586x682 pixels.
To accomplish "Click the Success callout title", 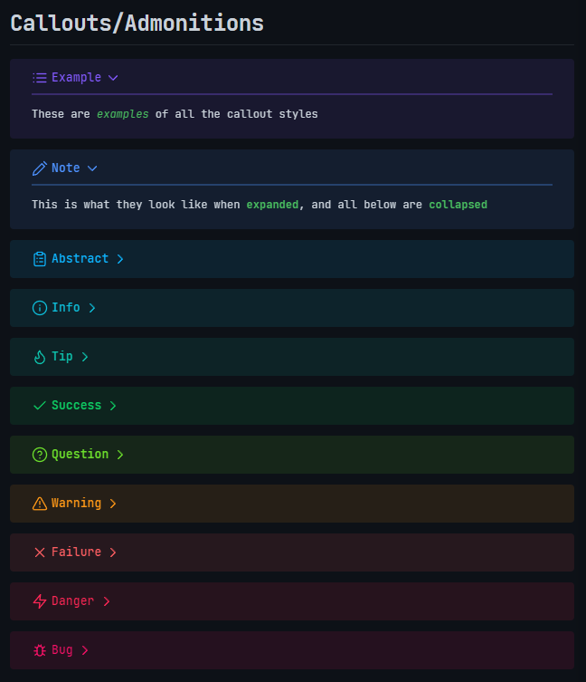I will pyautogui.click(x=77, y=406).
